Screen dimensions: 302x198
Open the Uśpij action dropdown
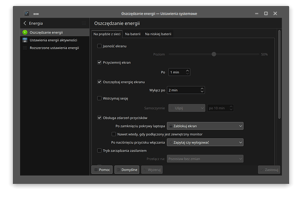click(x=186, y=108)
